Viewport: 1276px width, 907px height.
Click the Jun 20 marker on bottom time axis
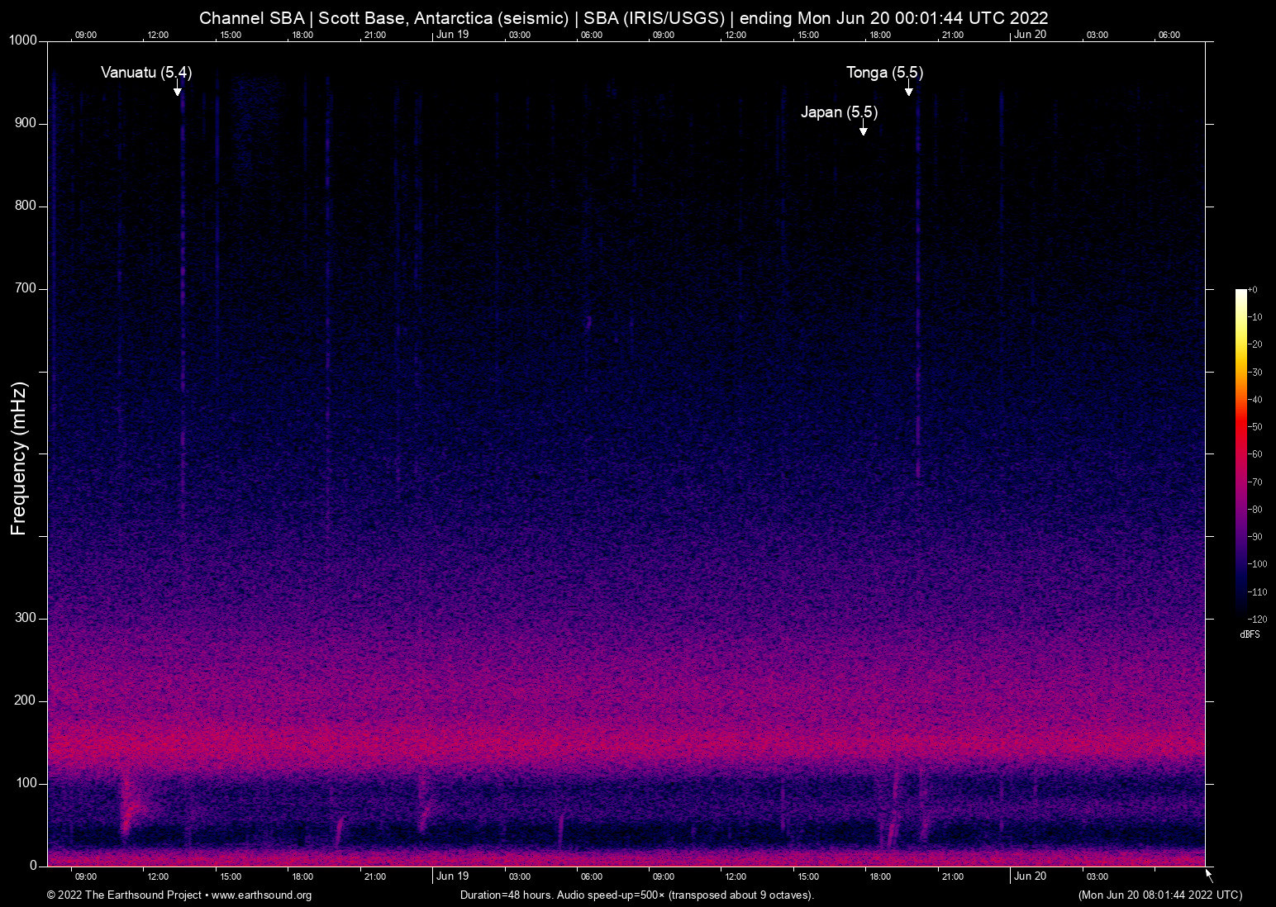(1030, 876)
